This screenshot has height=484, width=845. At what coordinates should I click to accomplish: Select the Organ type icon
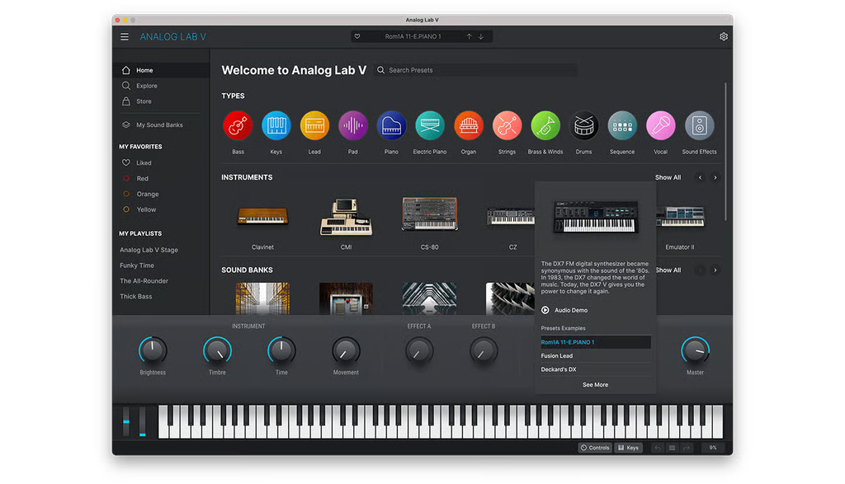click(x=469, y=126)
